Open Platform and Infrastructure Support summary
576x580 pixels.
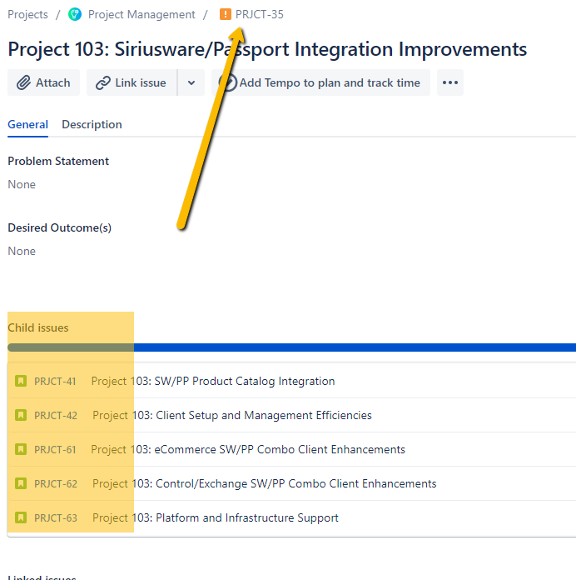(216, 517)
